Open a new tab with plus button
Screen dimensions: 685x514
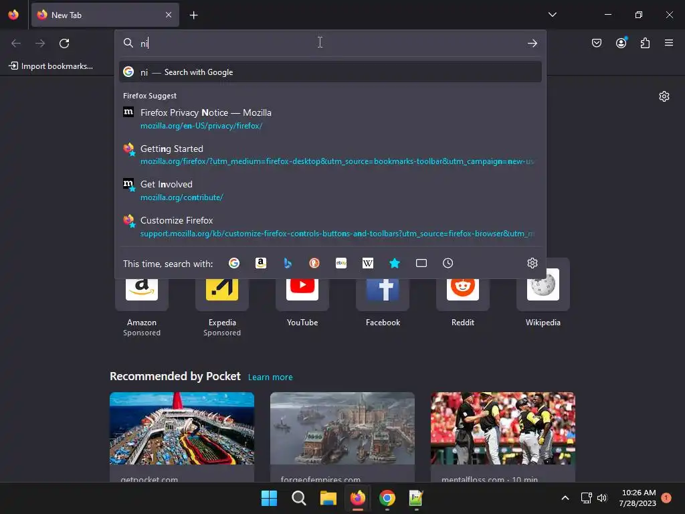pyautogui.click(x=193, y=15)
